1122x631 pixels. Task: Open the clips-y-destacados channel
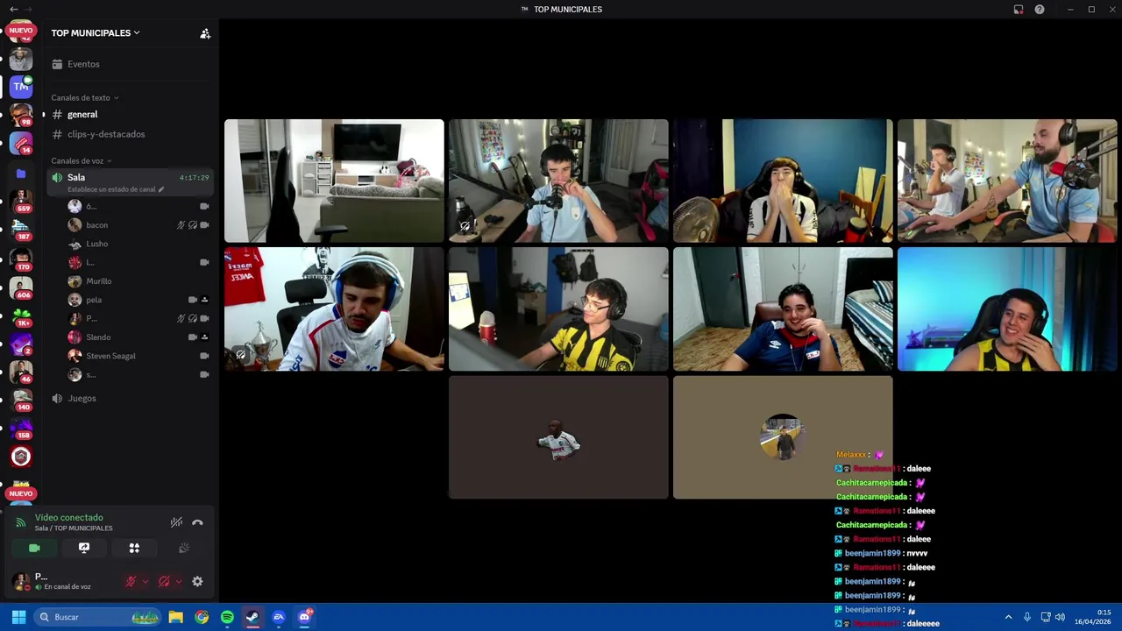coord(106,134)
